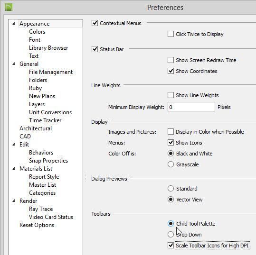Collapse the Appearance tree node
256x255 pixels.
(14, 24)
